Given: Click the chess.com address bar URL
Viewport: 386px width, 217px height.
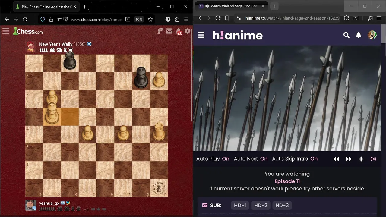Looking at the screenshot, I should [96, 19].
